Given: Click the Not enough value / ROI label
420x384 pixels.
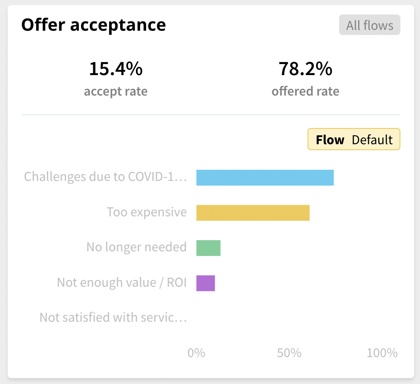Looking at the screenshot, I should coord(122,282).
